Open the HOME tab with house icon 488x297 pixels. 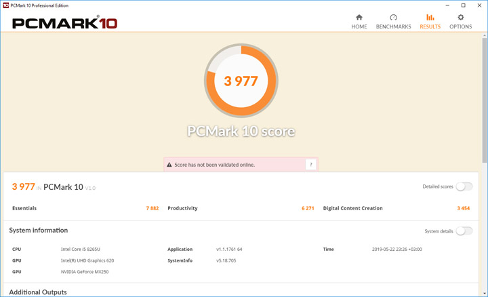point(359,22)
